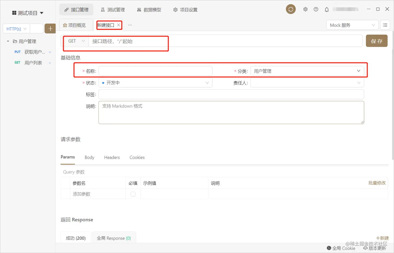Focus the 标签 input field
394x253 pixels.
pyautogui.click(x=231, y=94)
